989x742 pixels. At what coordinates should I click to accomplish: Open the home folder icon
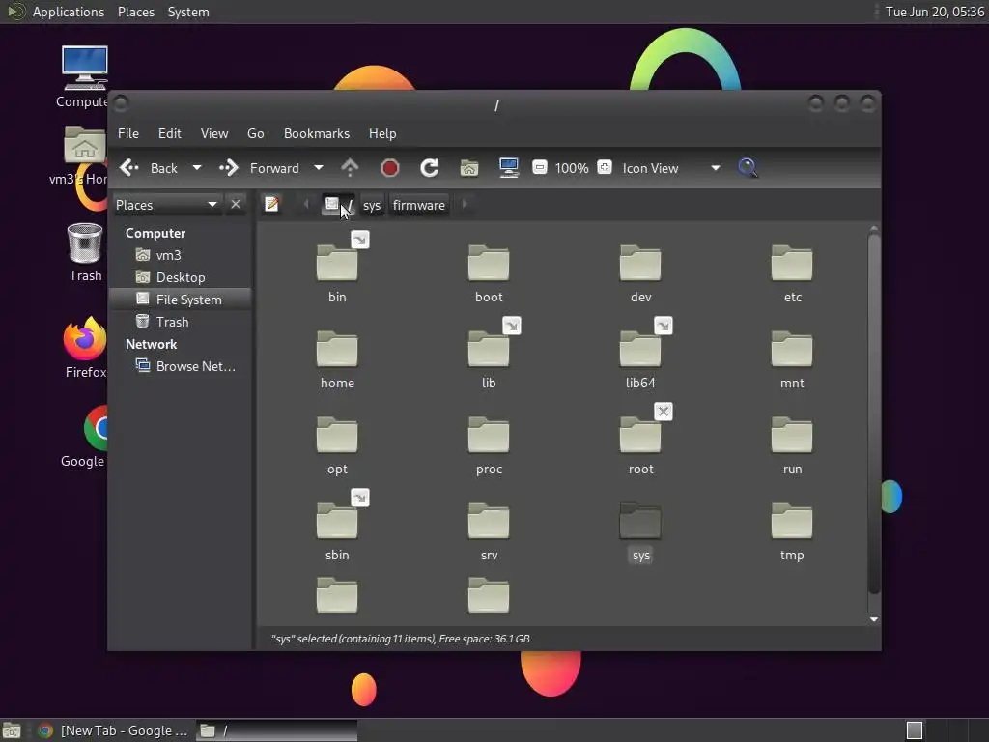337,349
